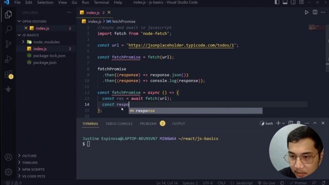329x185 pixels.
Task: Click errors and warnings status bar item
Action: click(x=13, y=183)
